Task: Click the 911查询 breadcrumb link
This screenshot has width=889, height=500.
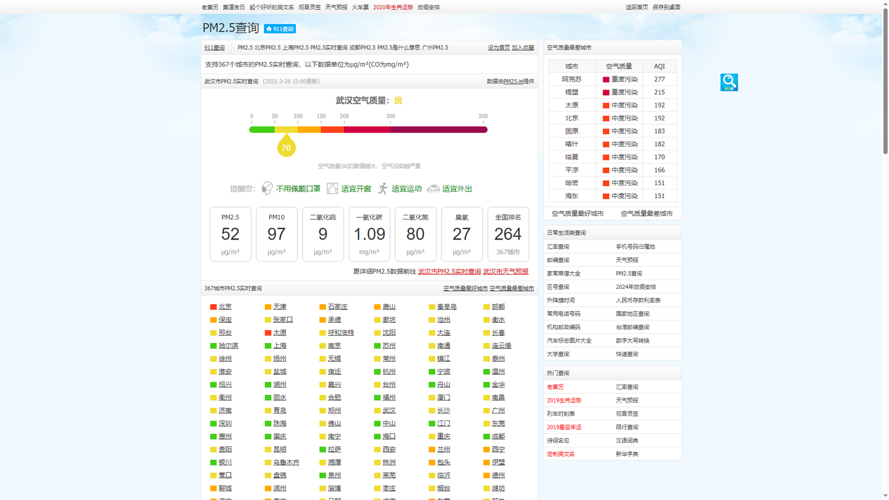Action: tap(215, 48)
